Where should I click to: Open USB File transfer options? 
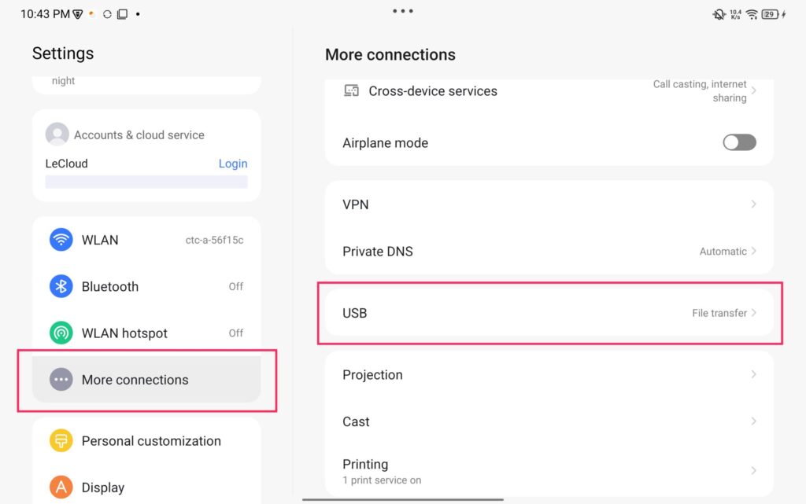pyautogui.click(x=724, y=313)
